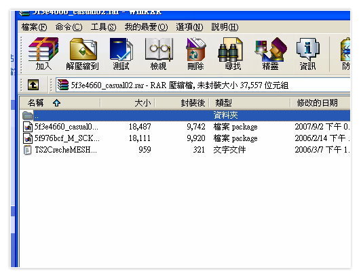Run the 測試 (Test) archive tool
The width and height of the screenshot is (361, 278).
121,54
